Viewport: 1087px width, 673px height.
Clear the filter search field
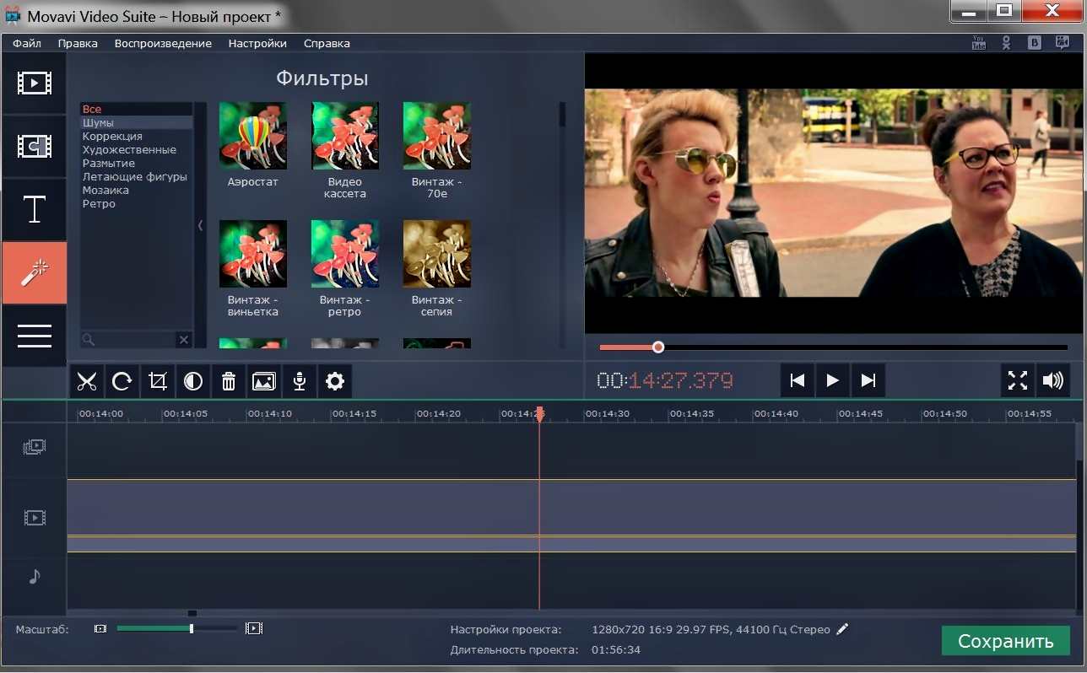pos(184,340)
